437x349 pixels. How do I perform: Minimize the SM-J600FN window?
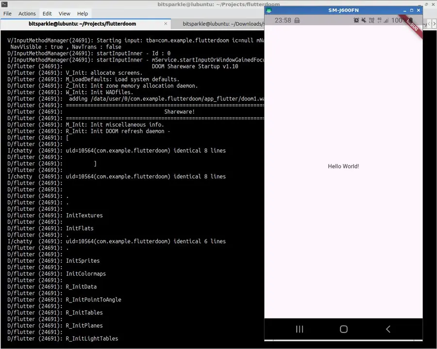click(404, 10)
